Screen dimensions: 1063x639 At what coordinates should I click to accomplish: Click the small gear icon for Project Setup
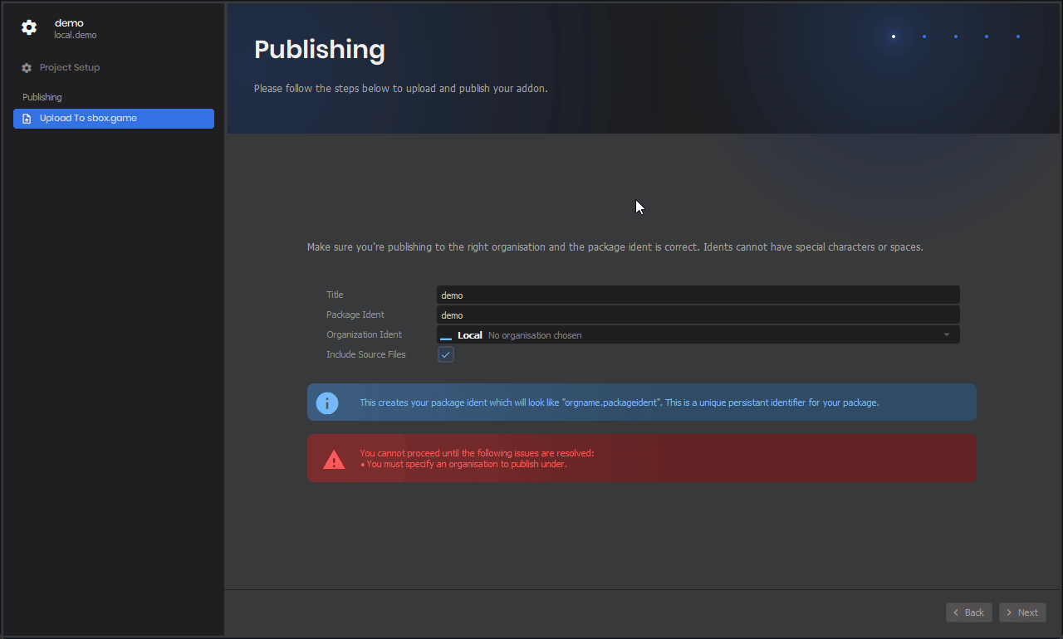[27, 68]
